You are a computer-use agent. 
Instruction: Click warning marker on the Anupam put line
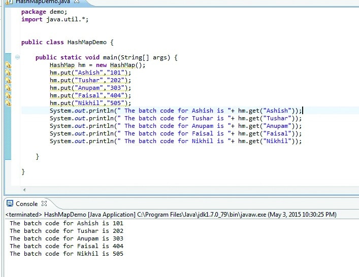(8, 88)
